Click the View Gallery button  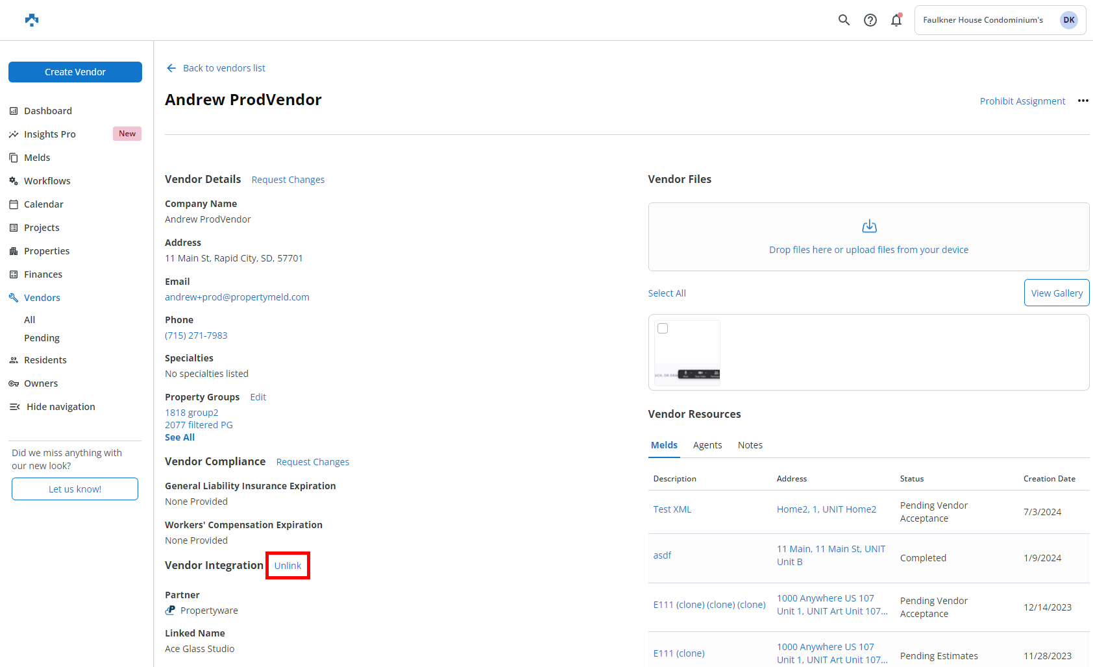pos(1056,293)
